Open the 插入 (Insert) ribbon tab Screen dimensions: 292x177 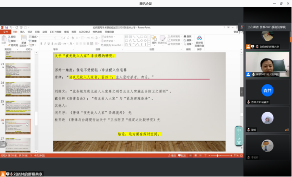pyautogui.click(x=23, y=32)
